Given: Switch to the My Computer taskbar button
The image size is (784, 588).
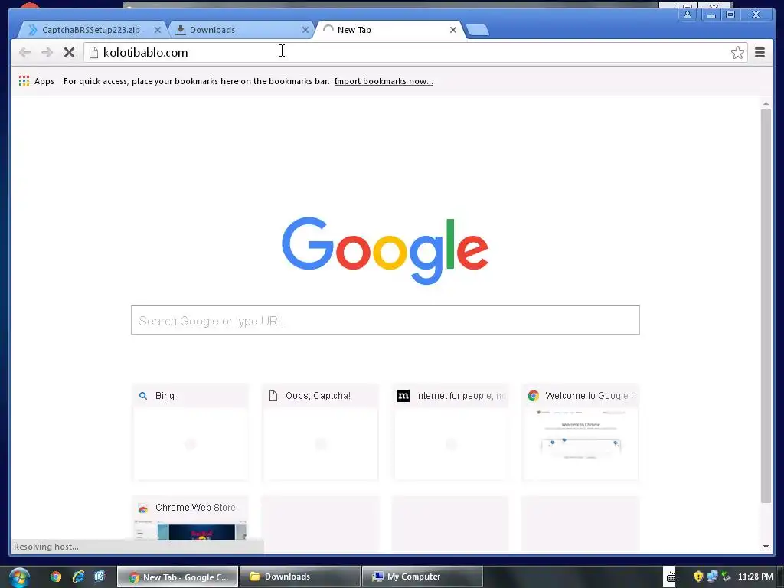Looking at the screenshot, I should [x=423, y=577].
